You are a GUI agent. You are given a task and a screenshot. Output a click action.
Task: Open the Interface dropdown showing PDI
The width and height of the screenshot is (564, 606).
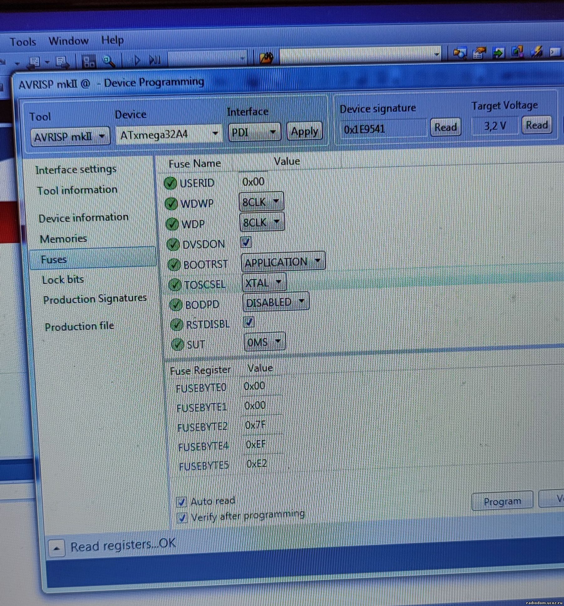254,132
